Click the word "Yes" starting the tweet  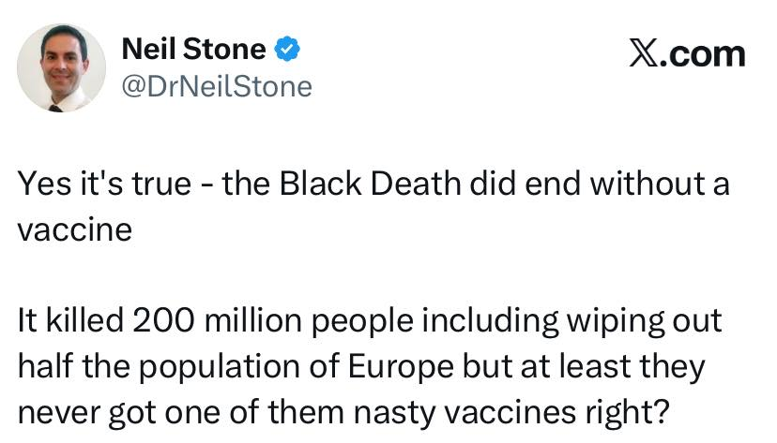pyautogui.click(x=39, y=185)
